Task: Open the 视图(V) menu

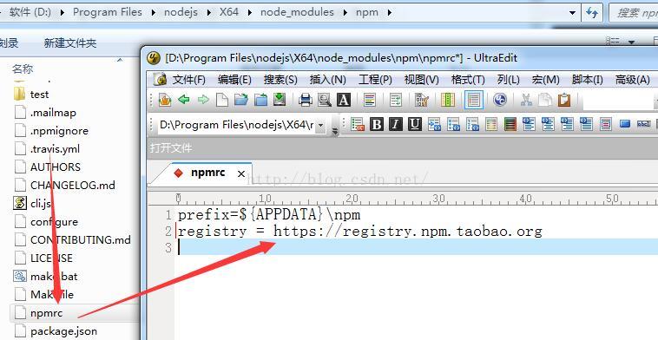Action: pyautogui.click(x=421, y=79)
